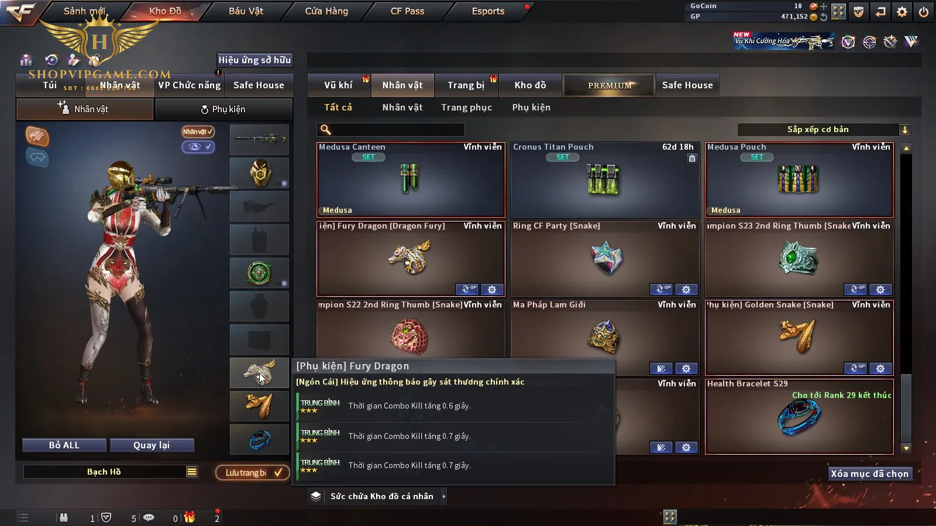Open list menu icon beside Bạch Hồ
Viewport: 936px width, 526px height.
[192, 472]
